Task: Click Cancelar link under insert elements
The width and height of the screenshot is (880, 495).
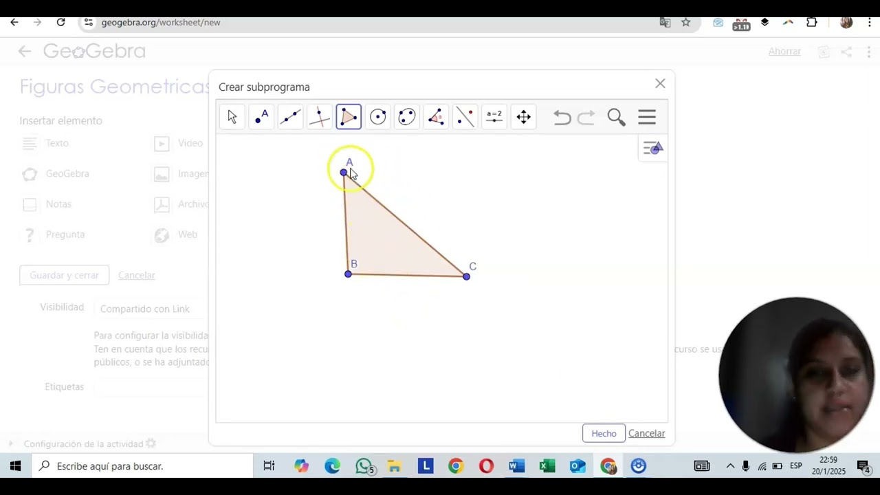Action: click(x=137, y=275)
